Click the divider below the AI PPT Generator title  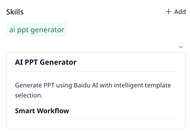click(96, 71)
